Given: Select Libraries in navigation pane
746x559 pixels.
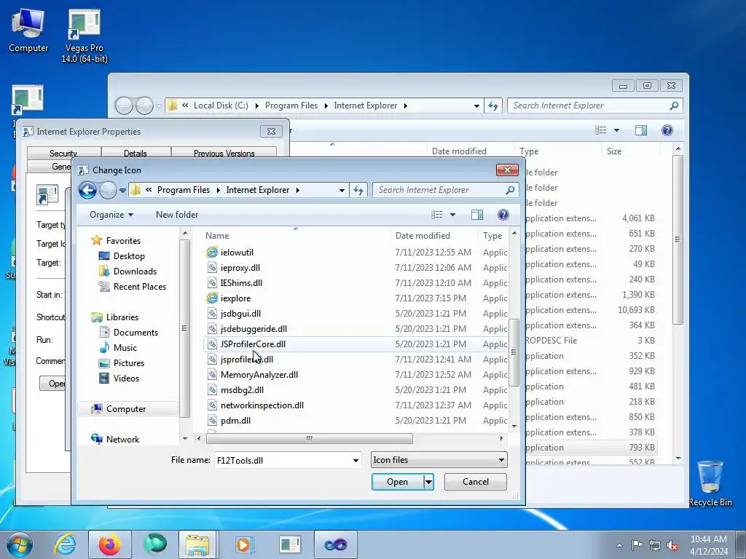Looking at the screenshot, I should coord(122,317).
